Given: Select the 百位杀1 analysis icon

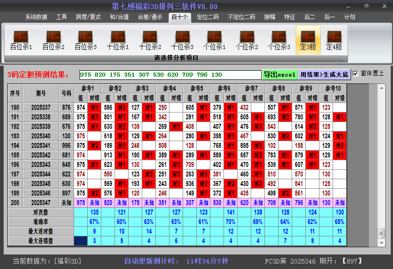Looking at the screenshot, I should click(21, 40).
